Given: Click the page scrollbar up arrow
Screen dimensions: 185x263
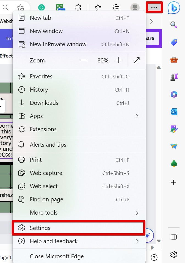Looking at the screenshot, I should point(159,68).
